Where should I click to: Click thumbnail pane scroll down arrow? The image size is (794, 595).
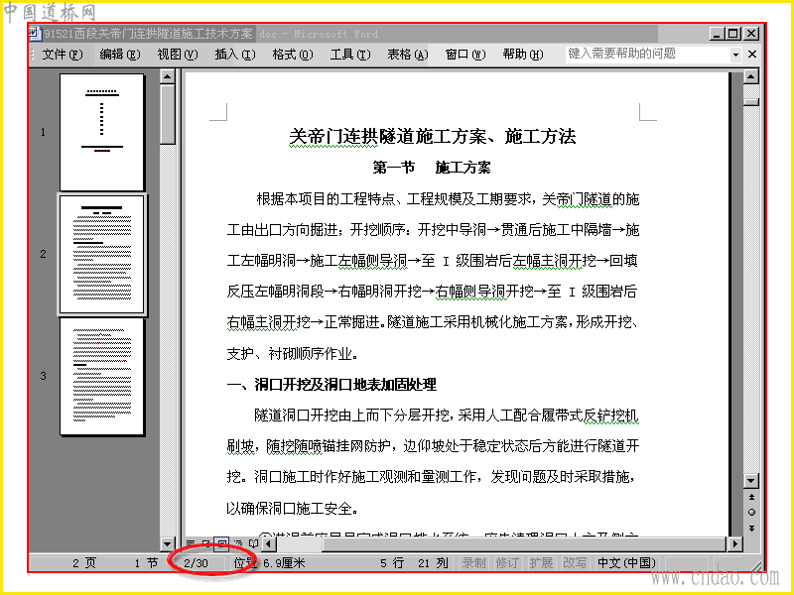tap(167, 543)
